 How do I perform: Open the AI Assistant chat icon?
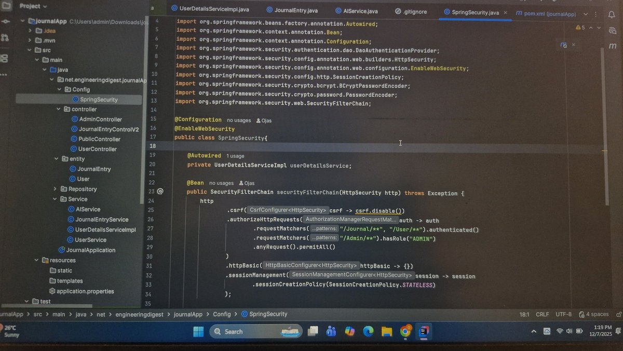coord(612,31)
